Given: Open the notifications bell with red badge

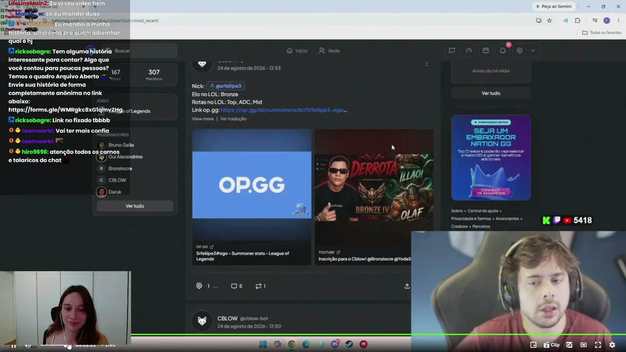Looking at the screenshot, I should pyautogui.click(x=503, y=50).
